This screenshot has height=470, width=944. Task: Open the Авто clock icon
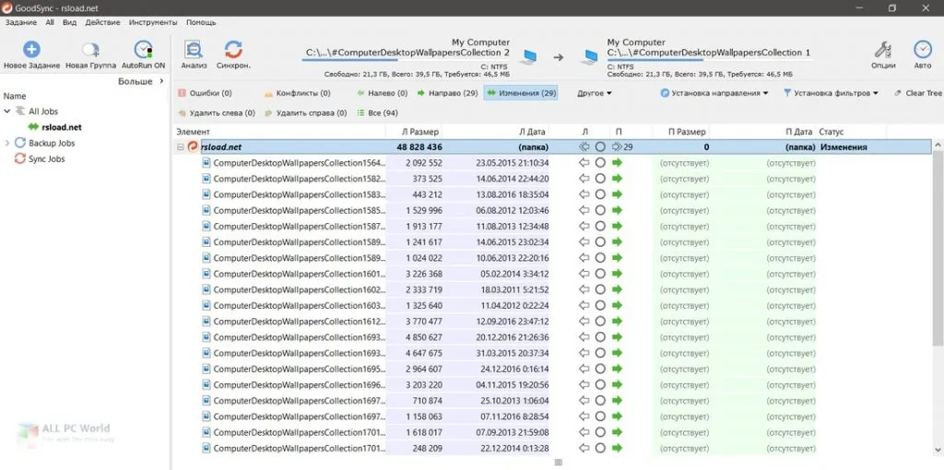922,50
